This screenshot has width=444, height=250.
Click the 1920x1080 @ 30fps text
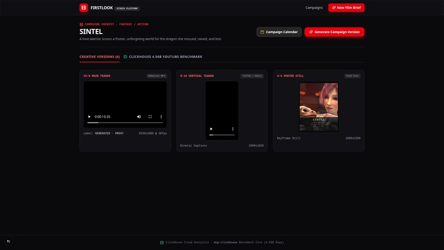point(153,134)
